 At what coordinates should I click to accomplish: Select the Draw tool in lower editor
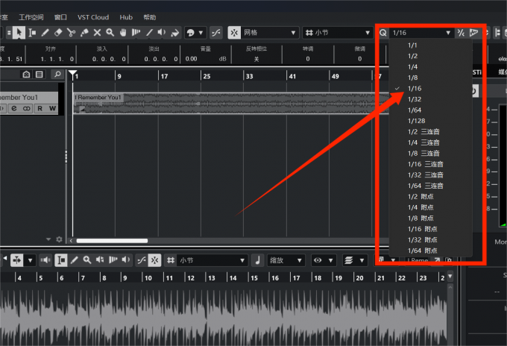pyautogui.click(x=74, y=260)
